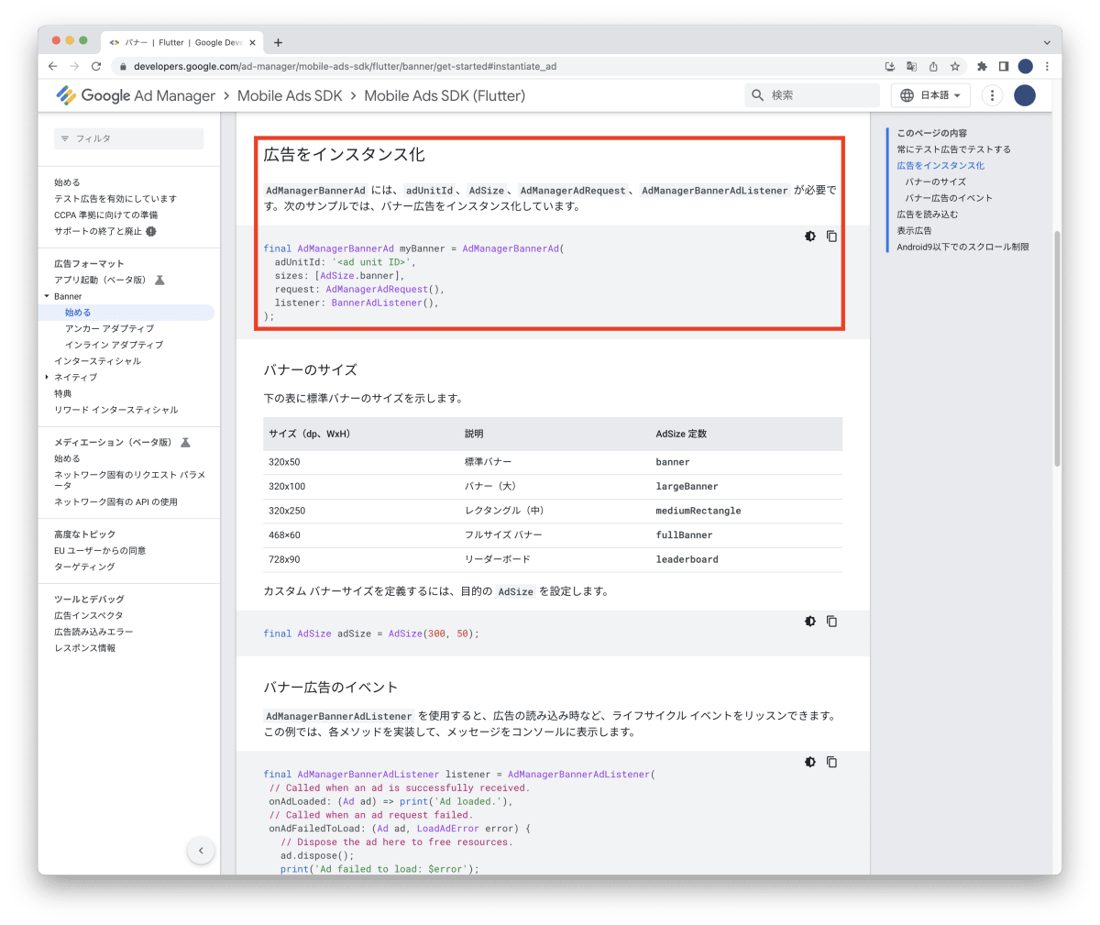This screenshot has width=1100, height=925.
Task: Click the deprecated badge beside サポートの終了と廃止
Action: tap(151, 231)
